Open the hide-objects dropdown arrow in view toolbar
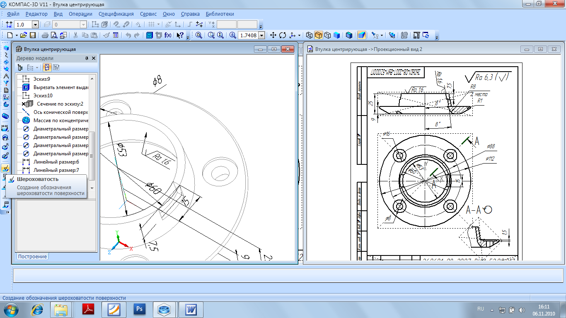Screen dimensions: 566x318 tap(382, 35)
